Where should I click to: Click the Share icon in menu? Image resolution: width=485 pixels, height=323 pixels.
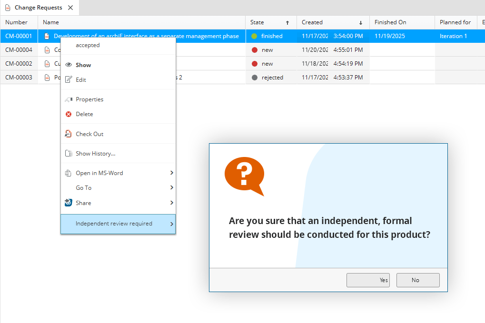[x=68, y=203]
